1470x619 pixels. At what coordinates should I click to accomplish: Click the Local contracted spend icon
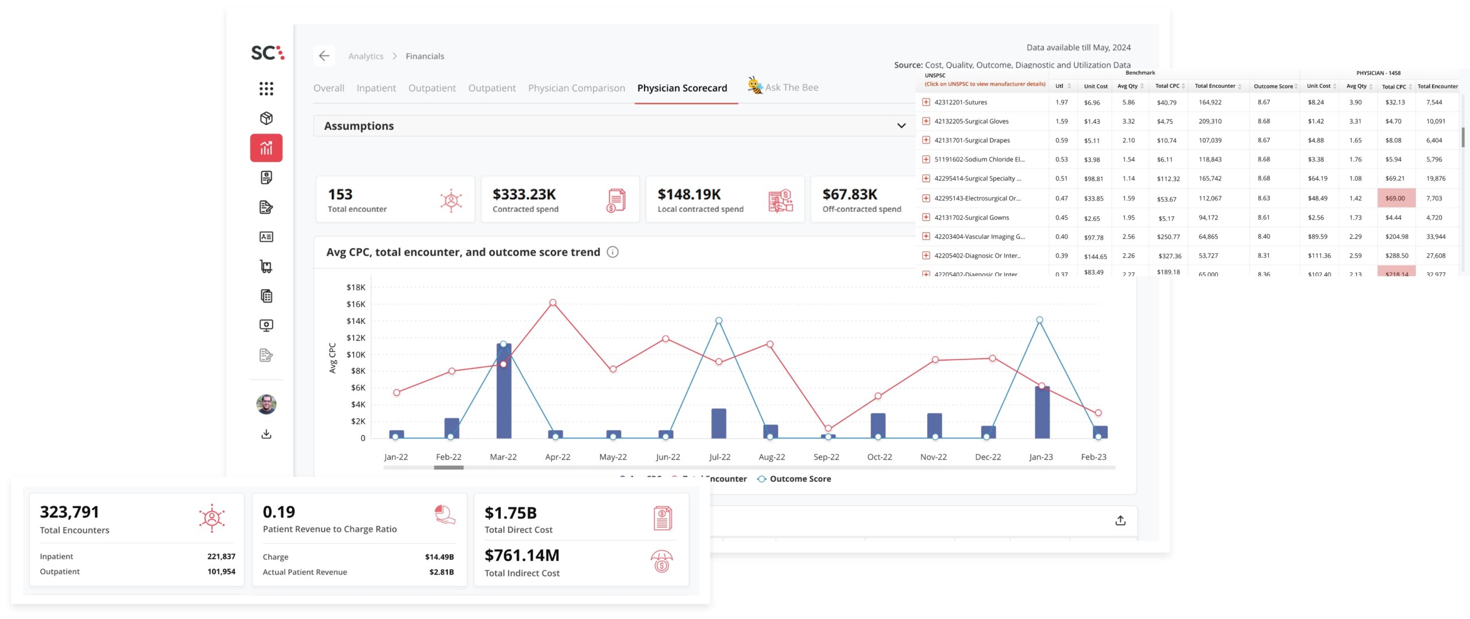tap(780, 200)
